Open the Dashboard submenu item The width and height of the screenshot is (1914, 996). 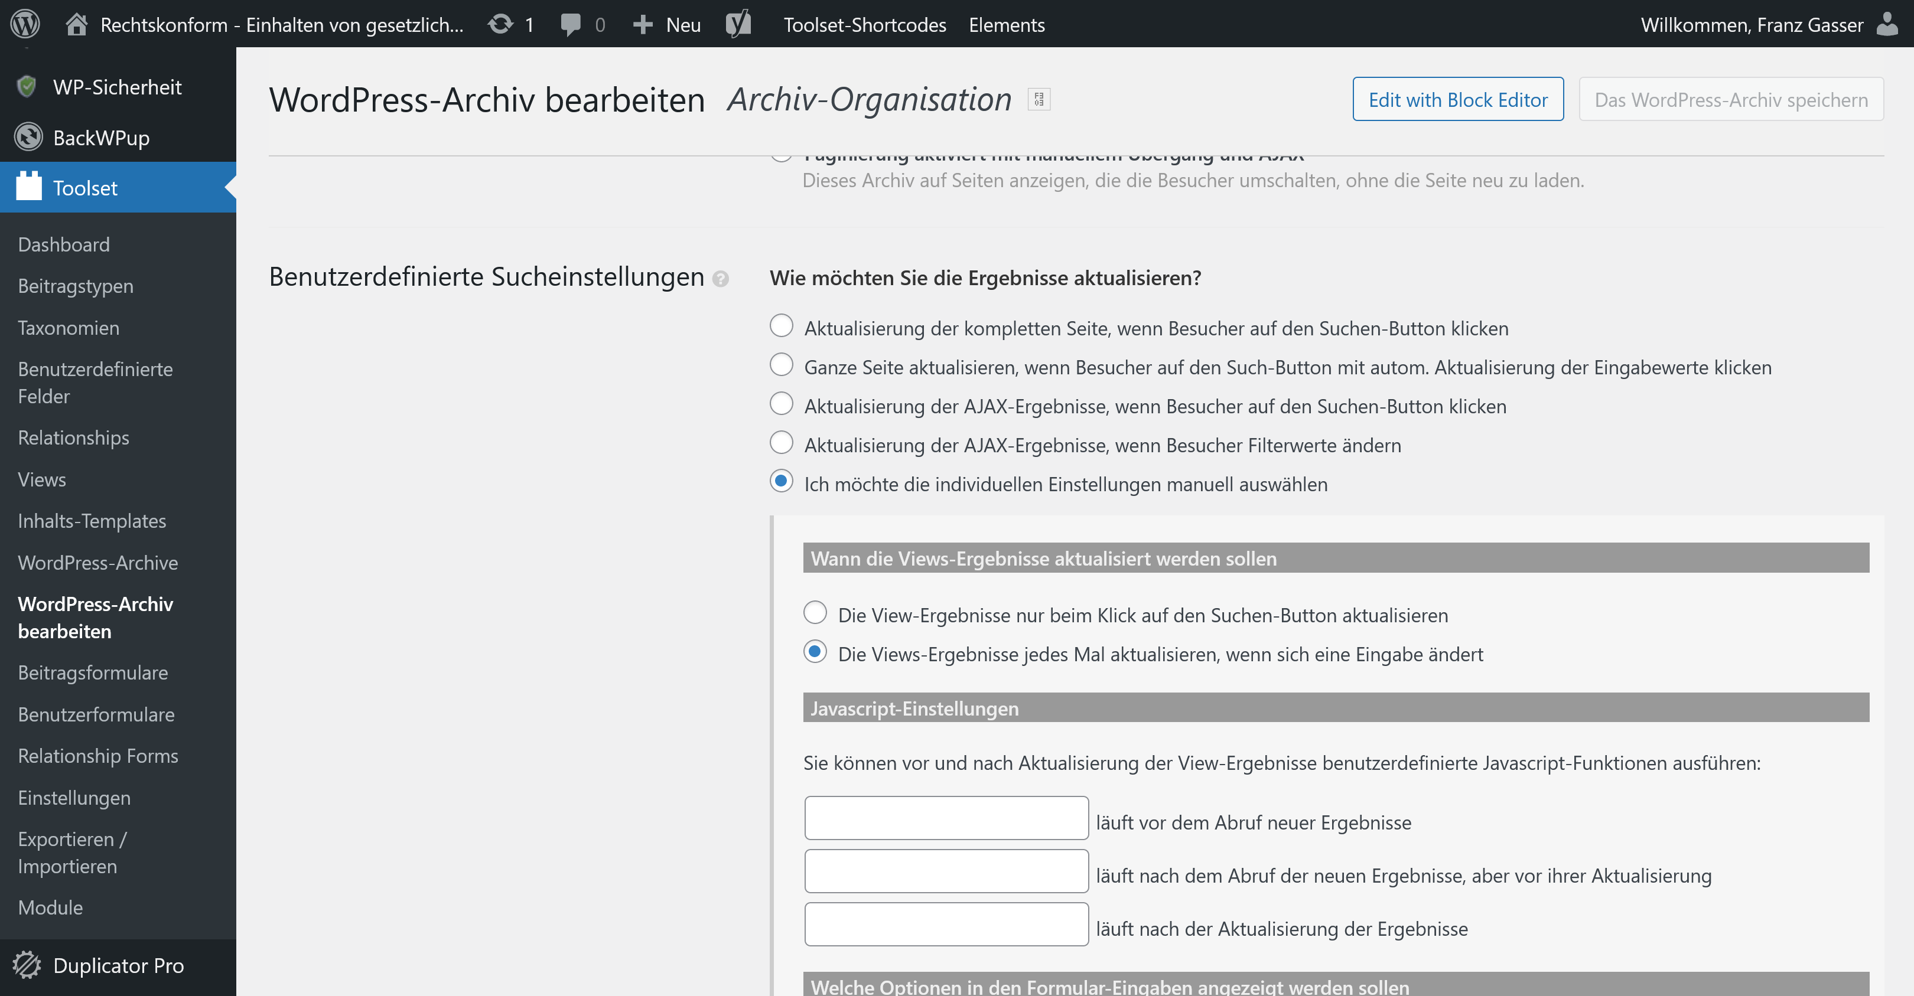64,244
